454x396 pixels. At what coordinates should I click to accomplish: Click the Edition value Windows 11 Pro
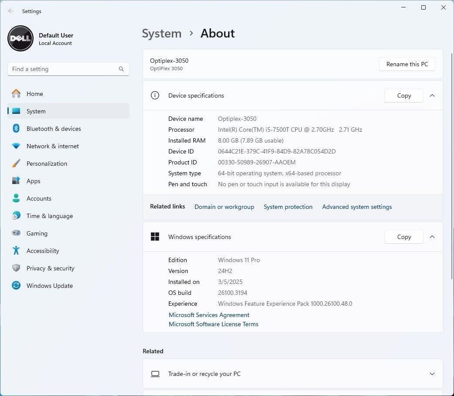coord(239,260)
